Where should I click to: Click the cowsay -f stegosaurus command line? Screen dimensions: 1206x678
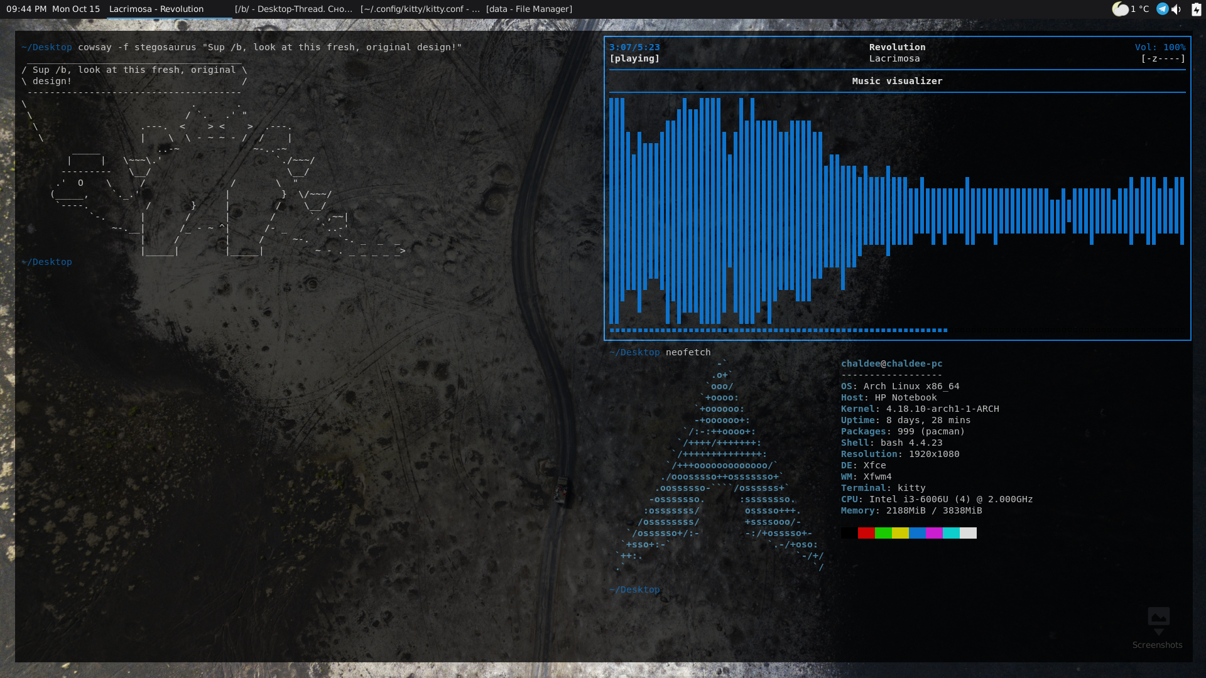[x=269, y=47]
